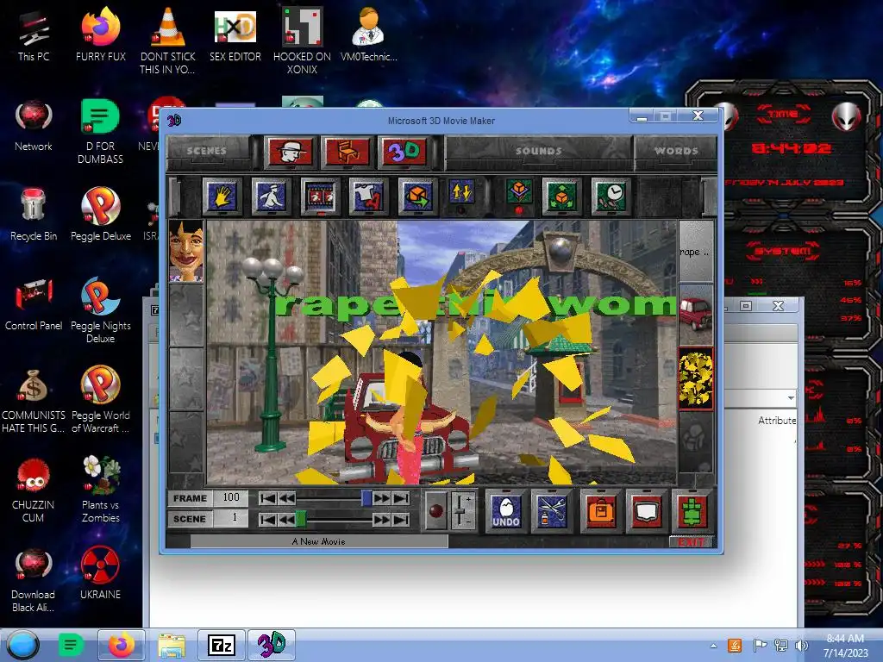Open the 3D words browser button
883x662 pixels.
pyautogui.click(x=404, y=152)
